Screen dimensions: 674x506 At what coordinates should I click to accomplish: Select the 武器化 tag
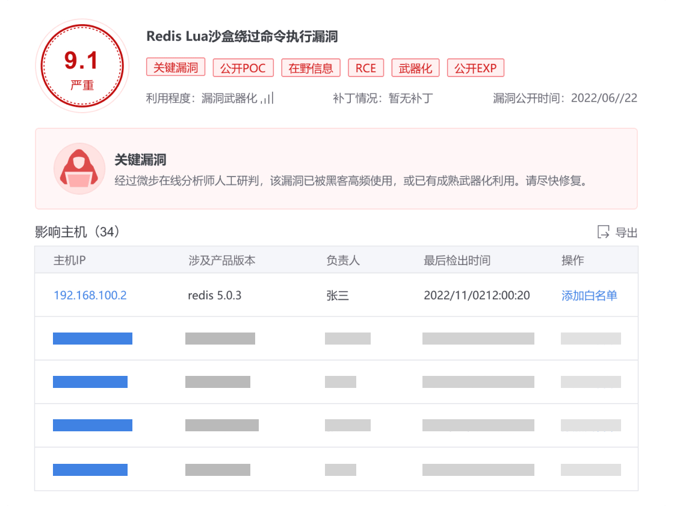coord(415,68)
